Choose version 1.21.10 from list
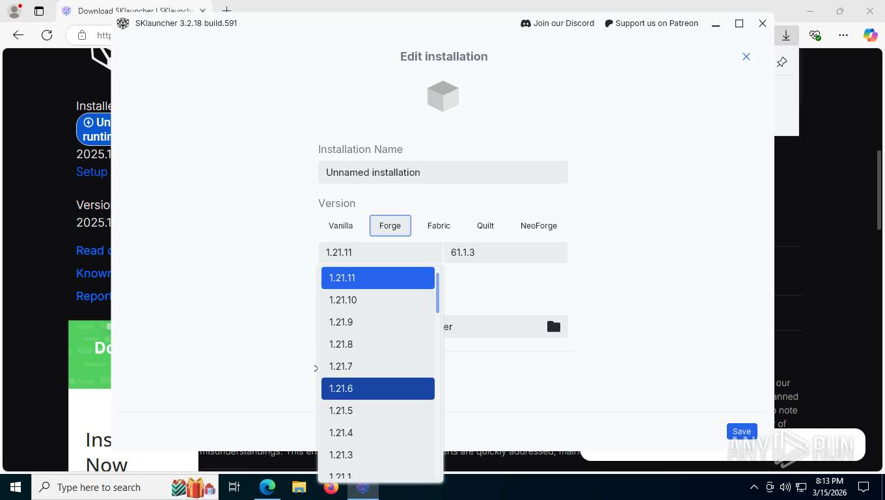 (x=378, y=300)
